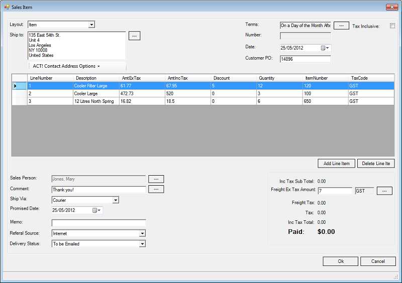402x283 pixels.
Task: Click ItemNumber cell '650'
Action: [x=325, y=101]
